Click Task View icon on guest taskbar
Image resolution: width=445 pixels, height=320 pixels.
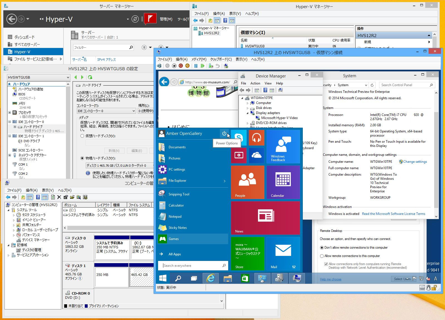194,278
